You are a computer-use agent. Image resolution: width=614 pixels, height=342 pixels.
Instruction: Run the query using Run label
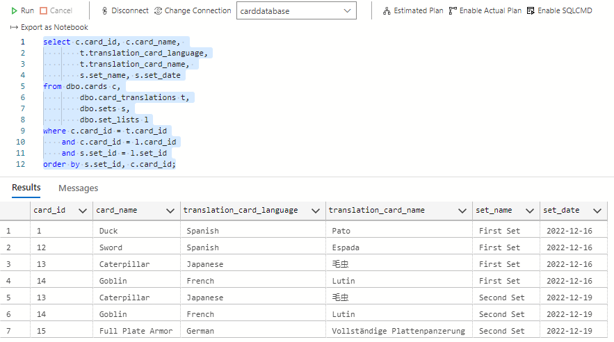pyautogui.click(x=27, y=10)
